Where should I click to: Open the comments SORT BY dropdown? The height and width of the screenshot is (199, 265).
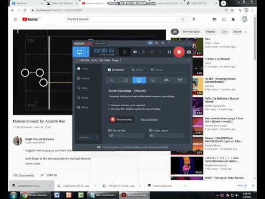tap(49, 175)
